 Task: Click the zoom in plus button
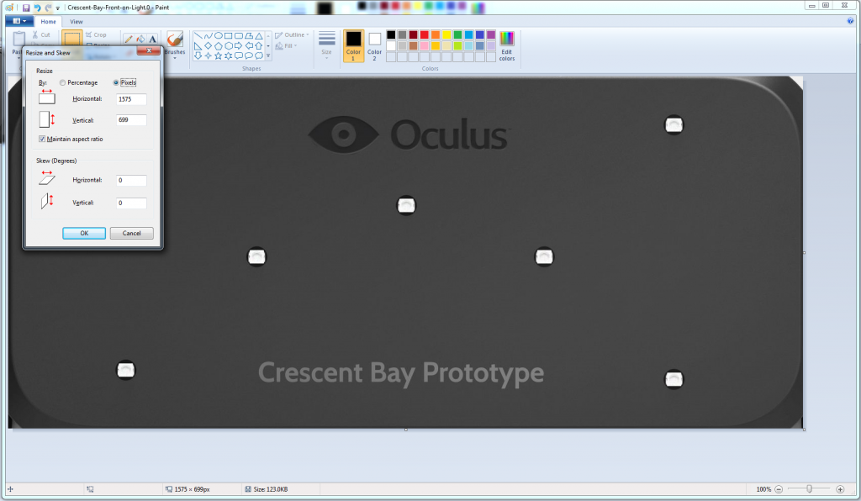pyautogui.click(x=840, y=489)
